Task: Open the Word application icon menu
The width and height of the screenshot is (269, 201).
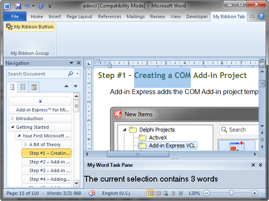Action: click(x=7, y=6)
